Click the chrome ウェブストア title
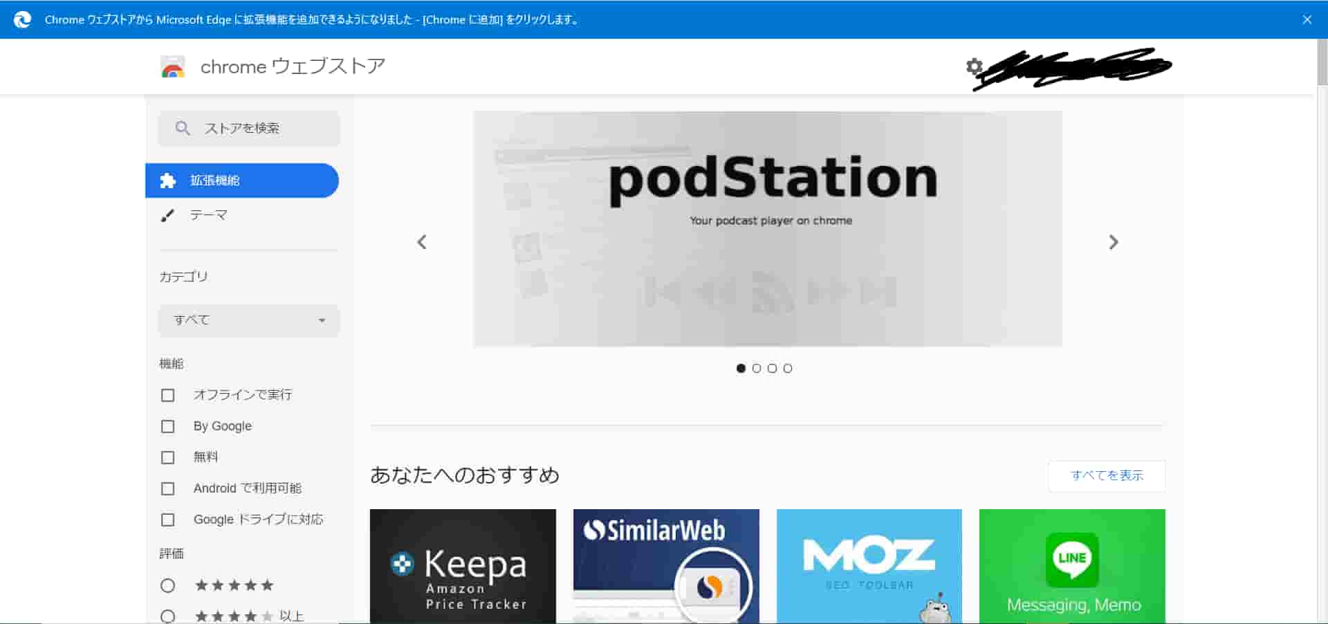This screenshot has height=624, width=1328. point(293,66)
